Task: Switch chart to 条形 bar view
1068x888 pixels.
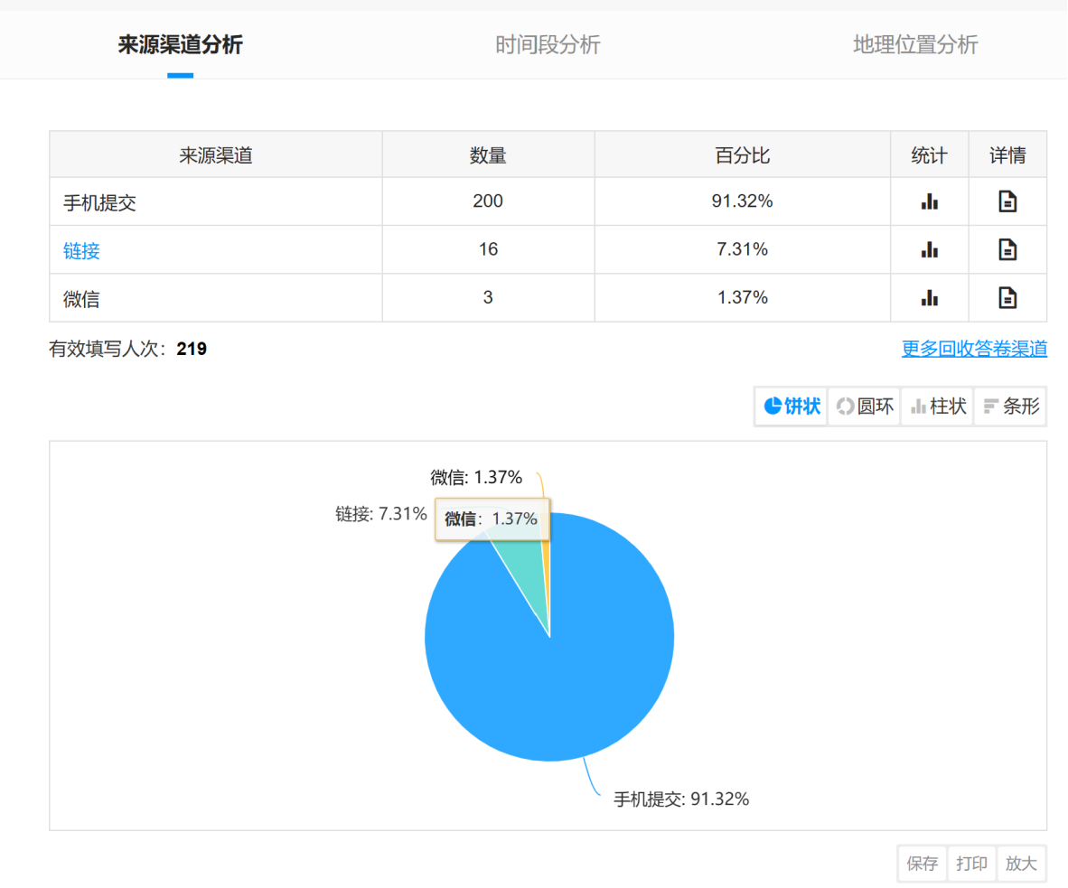Action: click(x=1011, y=407)
